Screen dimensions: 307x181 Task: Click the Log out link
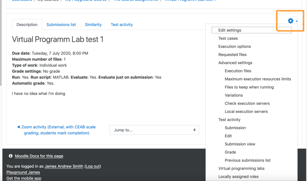tap(92, 166)
